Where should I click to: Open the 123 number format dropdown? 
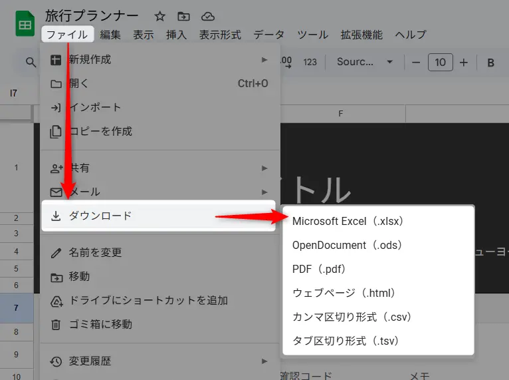(x=310, y=63)
